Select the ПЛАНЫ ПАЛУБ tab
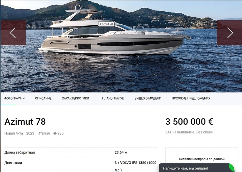Screen dimensions: 242x172 coord(113,98)
